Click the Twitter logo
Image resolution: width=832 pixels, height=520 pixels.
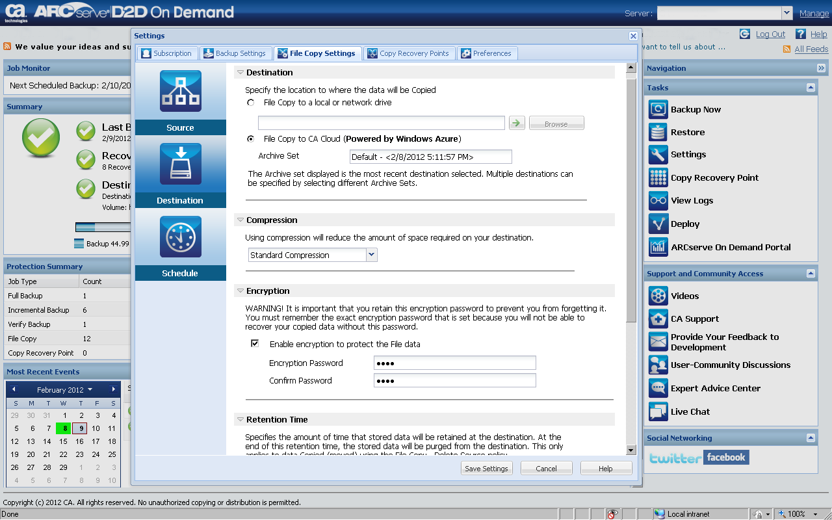point(675,458)
